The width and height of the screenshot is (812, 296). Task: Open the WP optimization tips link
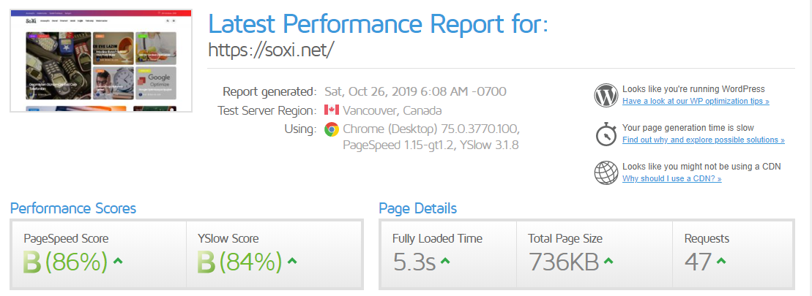click(696, 102)
